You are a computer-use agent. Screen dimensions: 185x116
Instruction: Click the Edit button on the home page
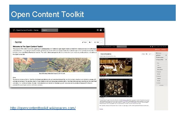click(84, 42)
